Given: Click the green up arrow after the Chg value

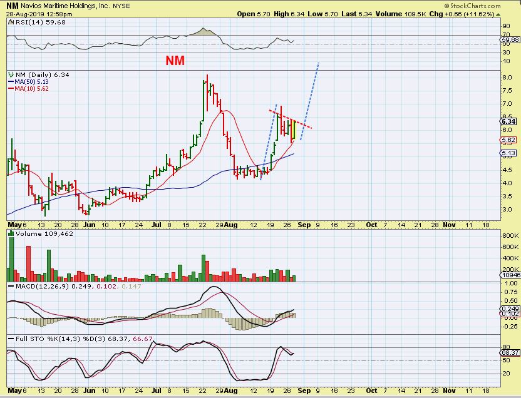Looking at the screenshot, I should [498, 14].
